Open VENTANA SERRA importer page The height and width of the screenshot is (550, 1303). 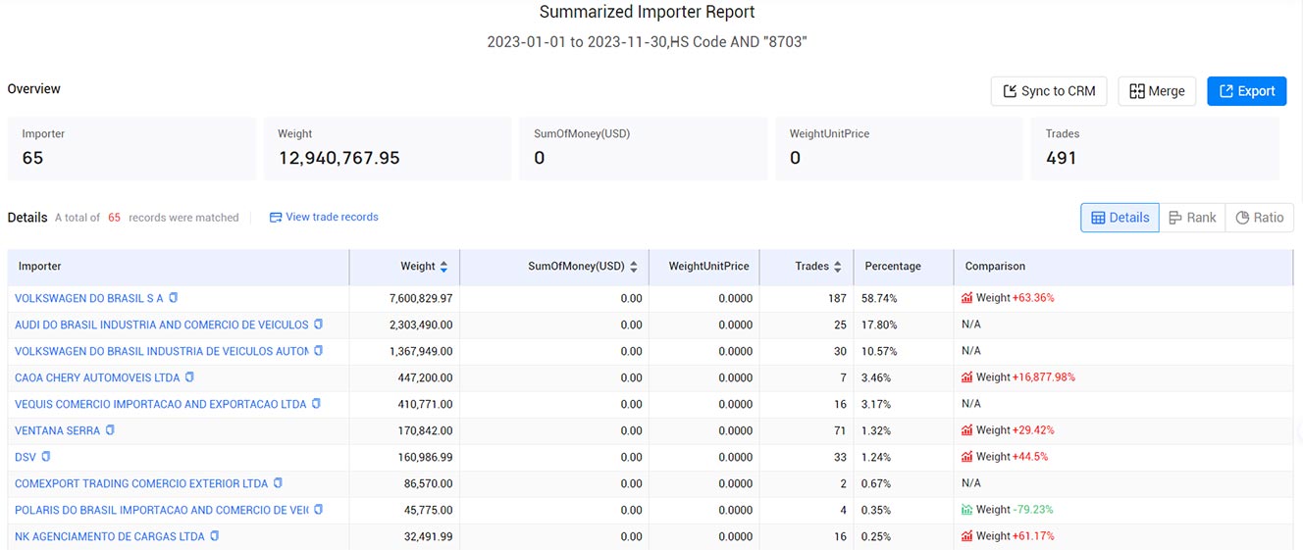point(58,430)
